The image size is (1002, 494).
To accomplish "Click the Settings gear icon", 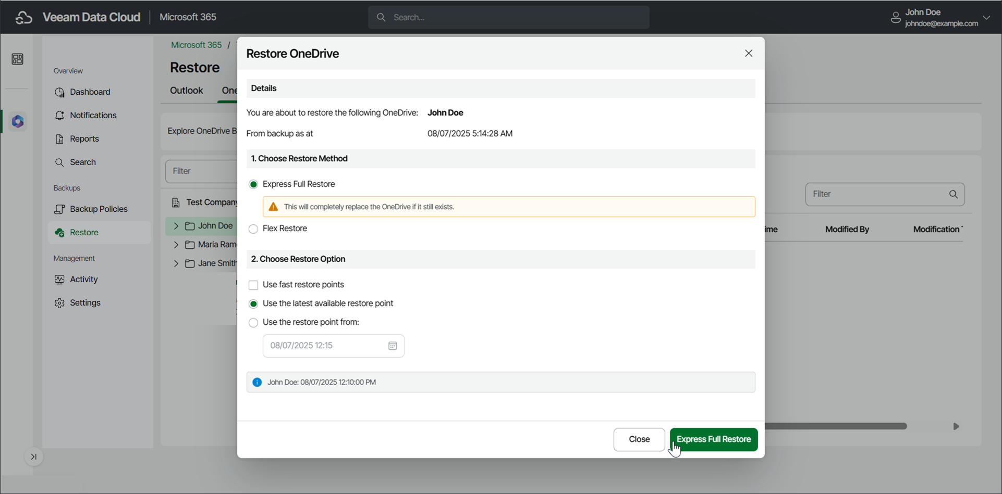I will pyautogui.click(x=59, y=303).
